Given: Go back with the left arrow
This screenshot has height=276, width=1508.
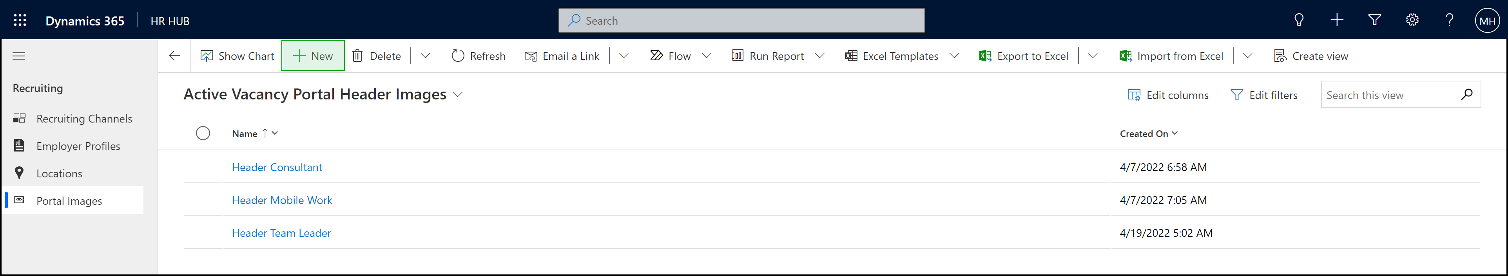Looking at the screenshot, I should 174,56.
